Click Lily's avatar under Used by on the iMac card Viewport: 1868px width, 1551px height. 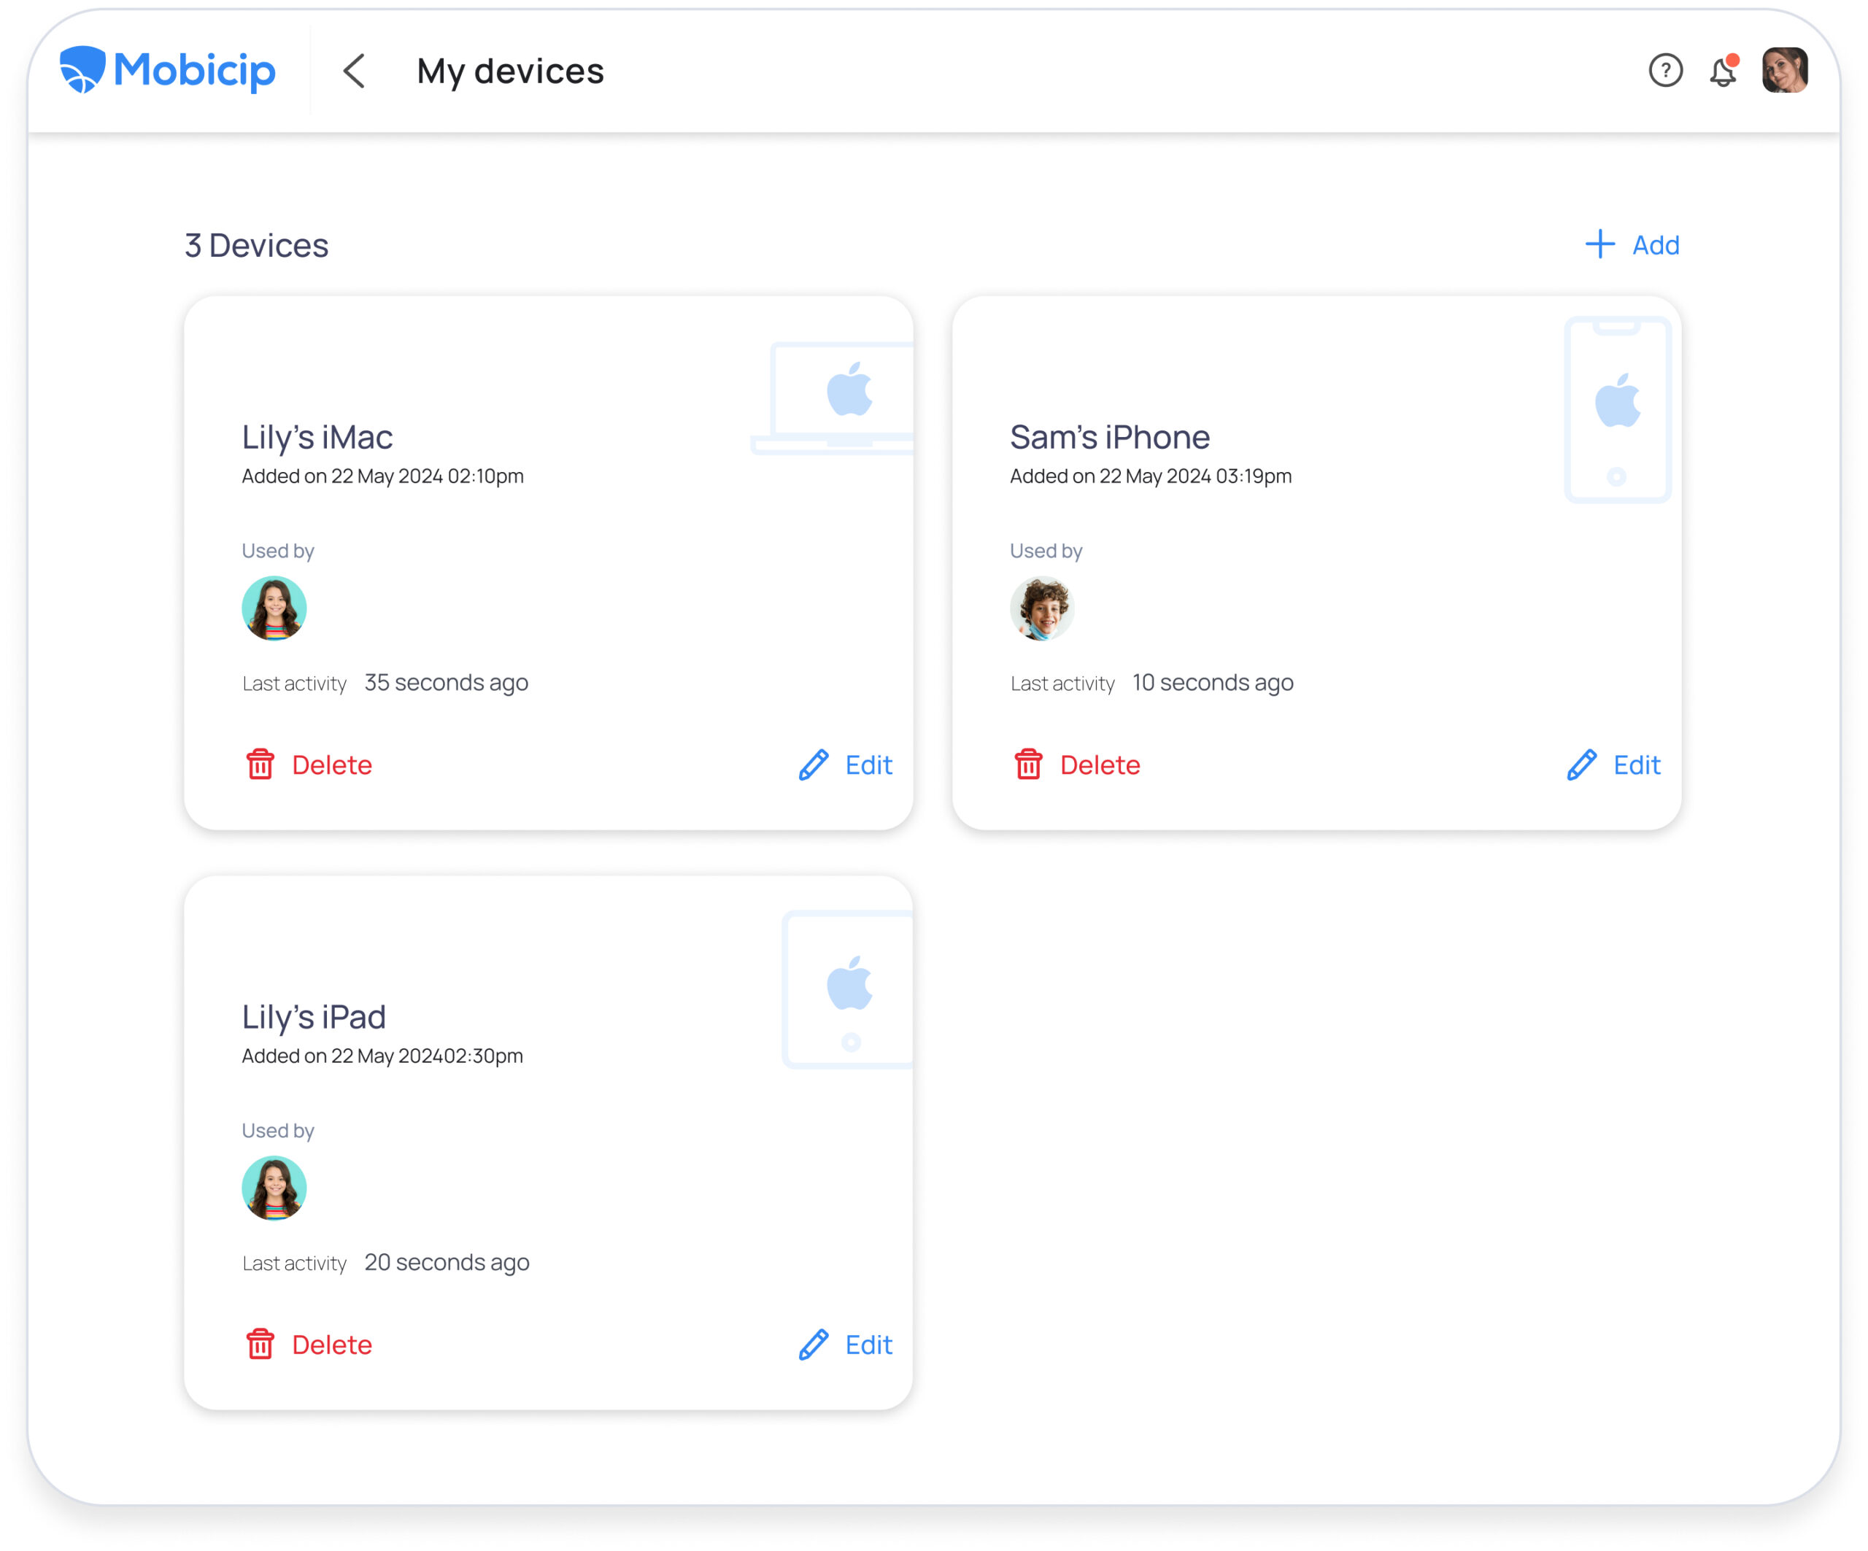tap(274, 608)
